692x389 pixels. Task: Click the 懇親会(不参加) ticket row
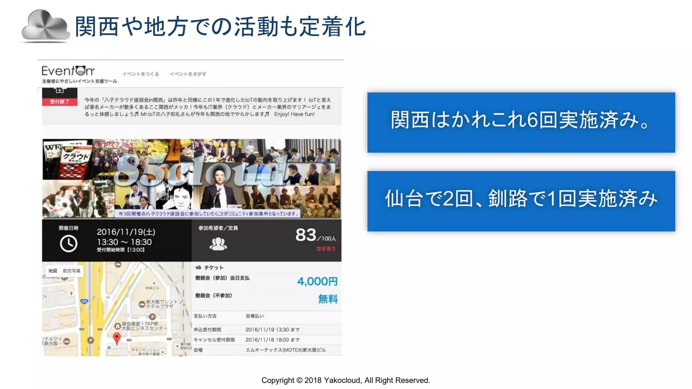266,298
